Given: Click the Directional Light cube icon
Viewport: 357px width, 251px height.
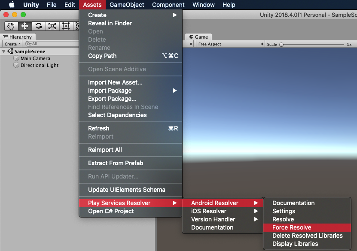Looking at the screenshot, I should click(16, 65).
